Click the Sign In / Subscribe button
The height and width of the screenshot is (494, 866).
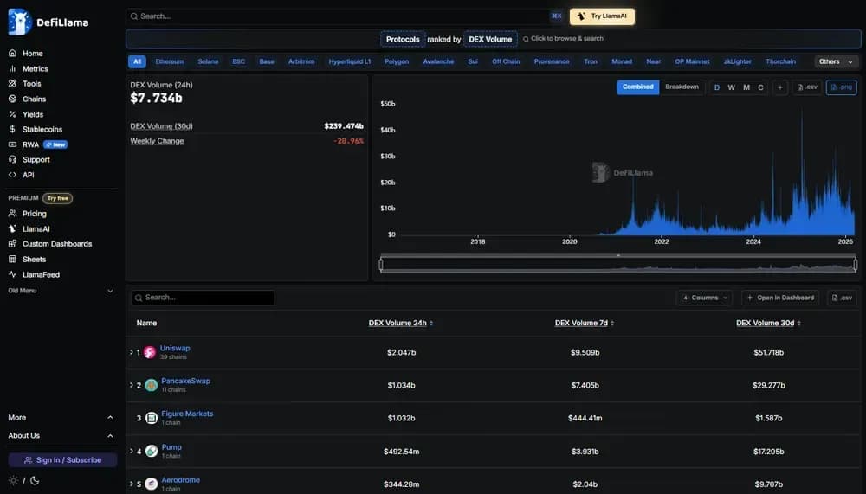tap(62, 460)
